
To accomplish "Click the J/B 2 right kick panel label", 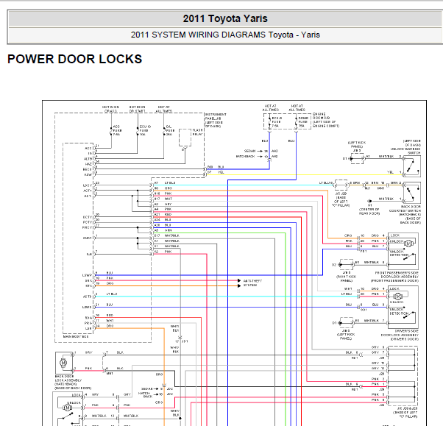I will point(346,277).
